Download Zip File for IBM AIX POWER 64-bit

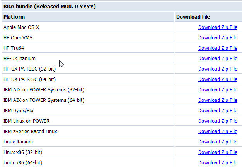[218, 100]
